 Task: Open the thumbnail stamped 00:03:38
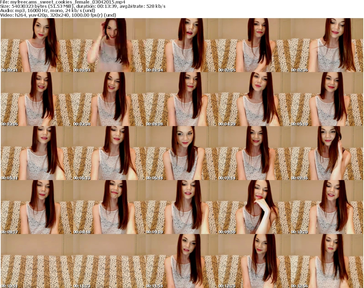coord(109,99)
